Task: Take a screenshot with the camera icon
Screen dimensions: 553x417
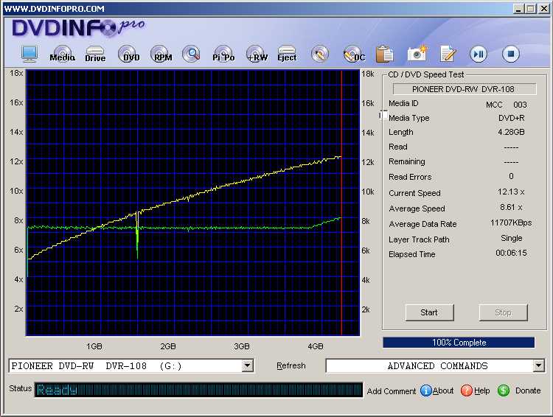Action: (x=417, y=54)
